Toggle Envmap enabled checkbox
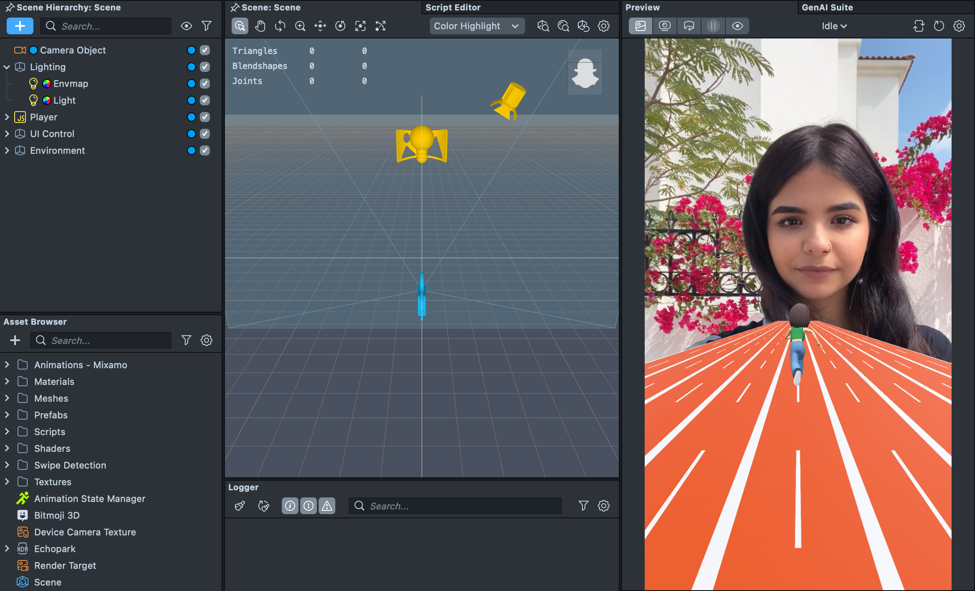Screen dimensions: 975x591 (205, 84)
